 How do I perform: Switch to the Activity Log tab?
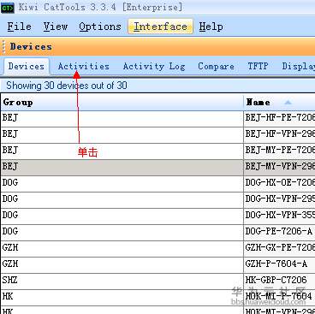(x=154, y=66)
